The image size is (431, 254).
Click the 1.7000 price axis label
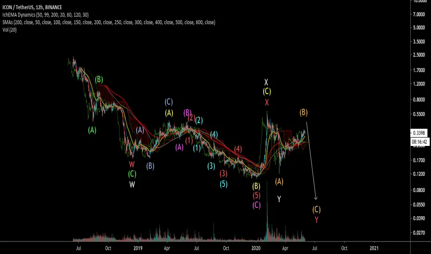pyautogui.click(x=419, y=70)
